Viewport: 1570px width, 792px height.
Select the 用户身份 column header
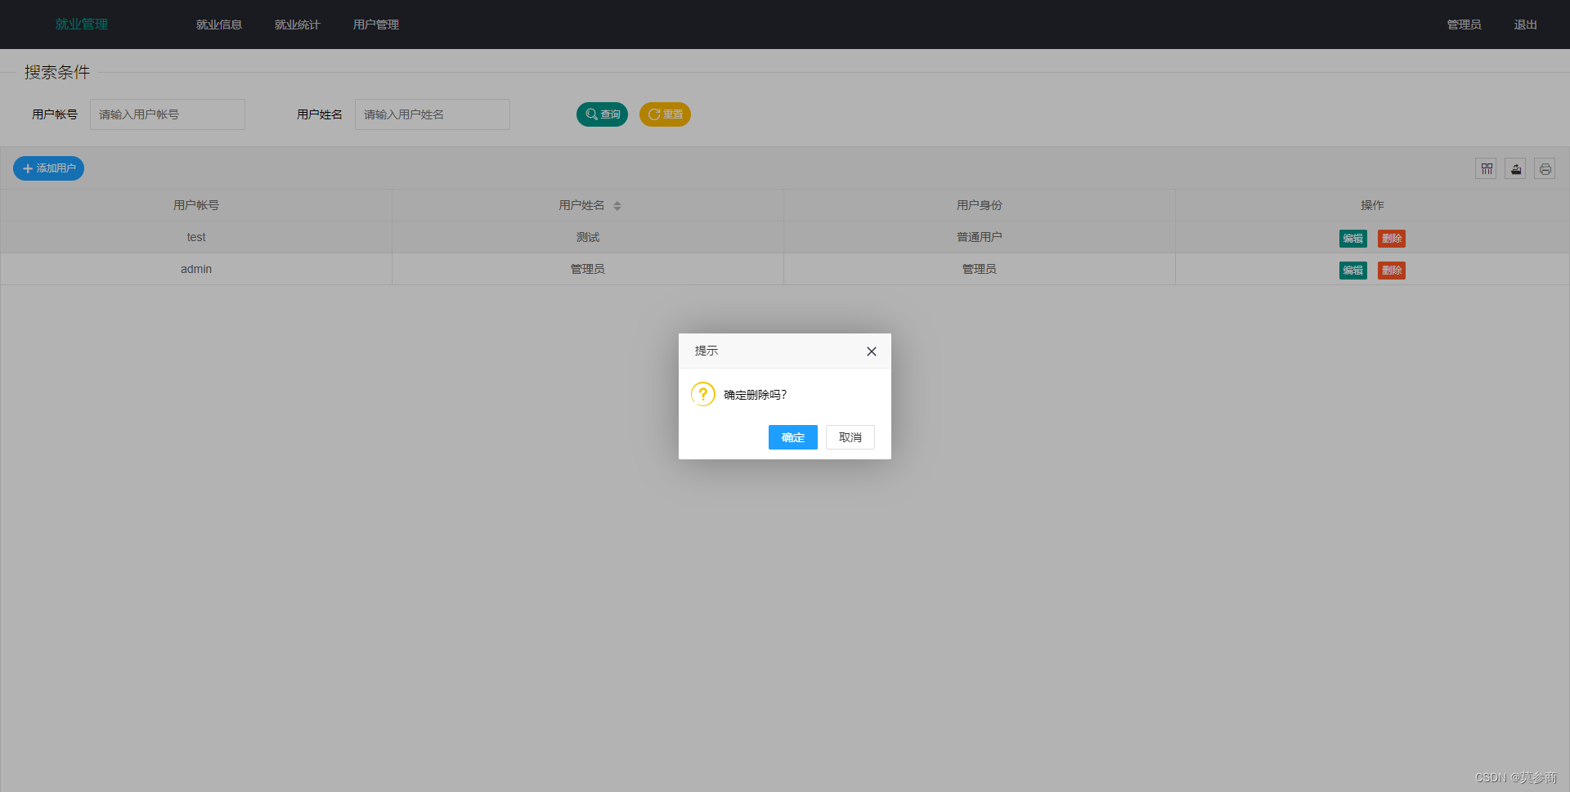click(x=980, y=205)
